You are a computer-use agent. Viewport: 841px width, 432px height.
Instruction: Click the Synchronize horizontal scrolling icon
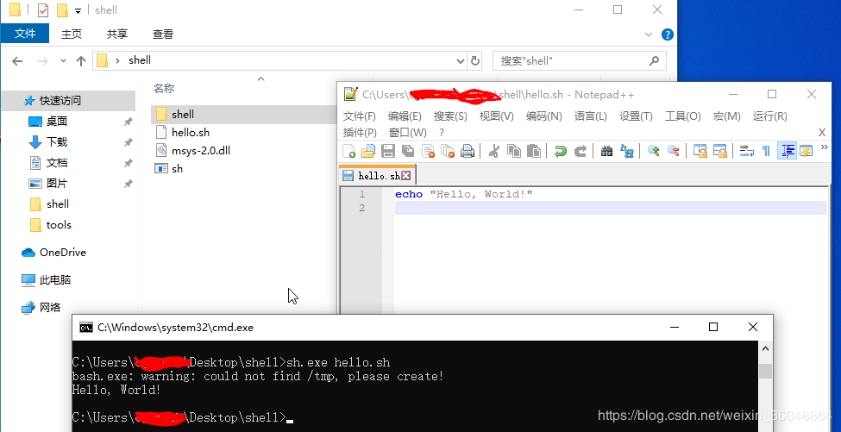click(x=719, y=151)
